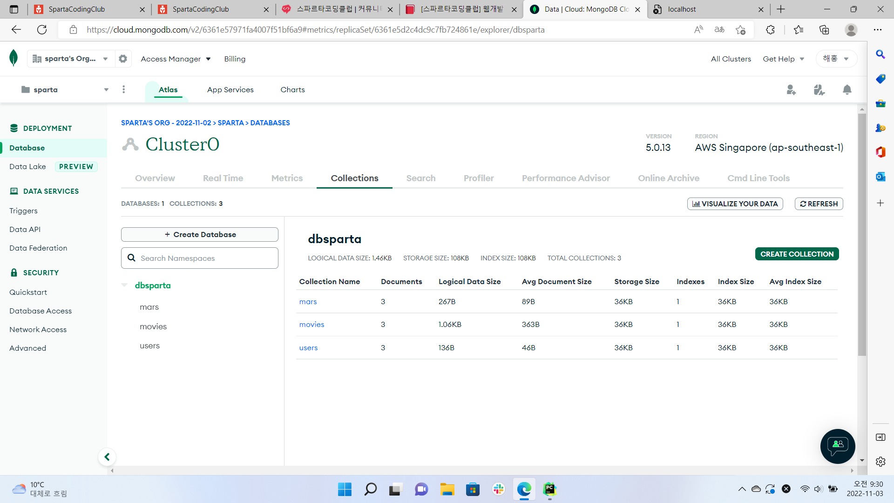Select users in the database tree

click(149, 346)
